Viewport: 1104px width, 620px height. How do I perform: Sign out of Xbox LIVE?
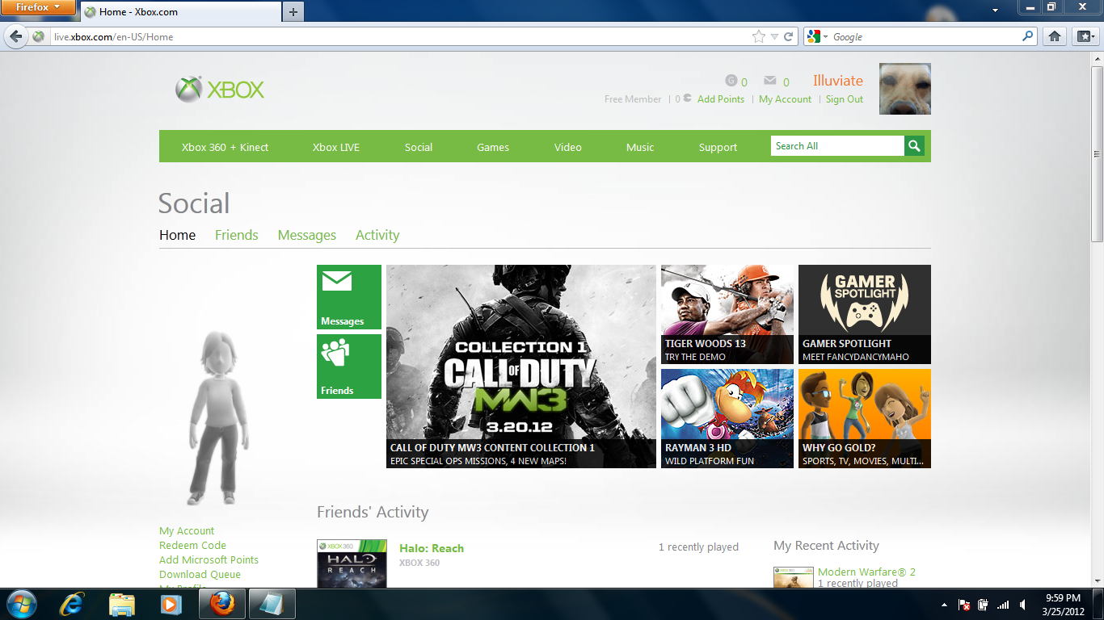point(845,99)
